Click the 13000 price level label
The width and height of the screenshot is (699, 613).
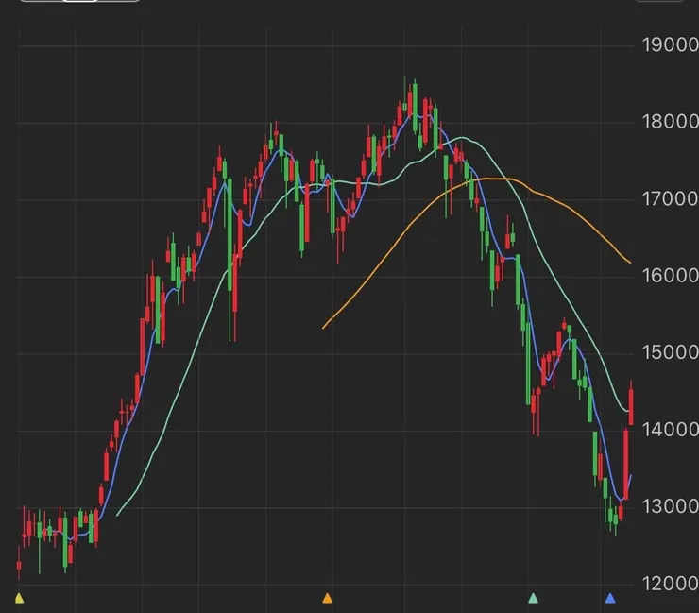coord(669,507)
